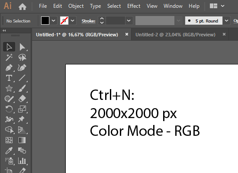Image resolution: width=238 pixels, height=173 pixels.
Task: Select the Eyedropper tool
Action: [x=9, y=151]
